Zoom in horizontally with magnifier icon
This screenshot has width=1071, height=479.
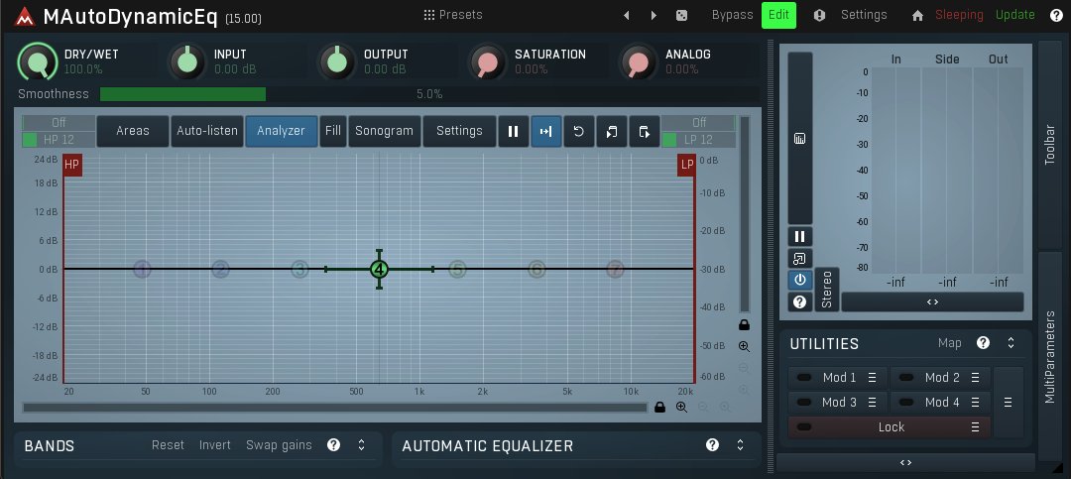coord(681,408)
